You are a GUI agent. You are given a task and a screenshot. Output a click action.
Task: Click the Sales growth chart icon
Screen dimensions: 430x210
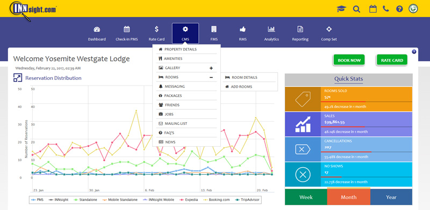303,124
